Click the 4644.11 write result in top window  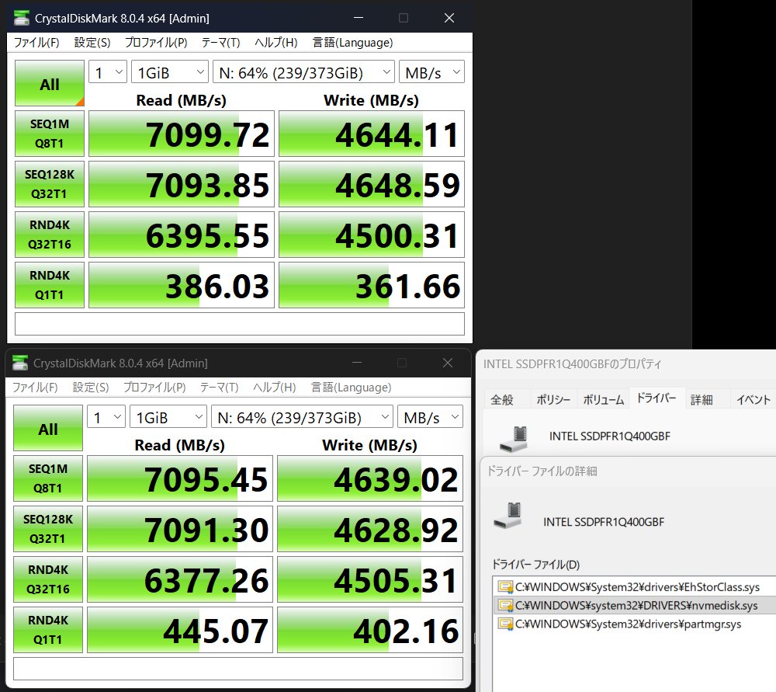371,134
